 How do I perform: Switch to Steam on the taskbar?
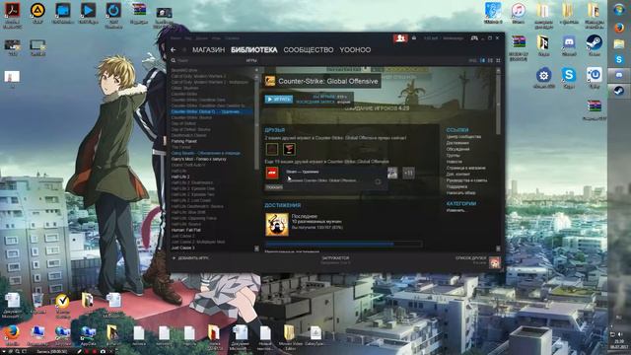pyautogui.click(x=619, y=91)
